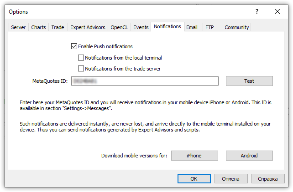The width and height of the screenshot is (293, 192).
Task: Open the OpenCL tab
Action: (120, 27)
